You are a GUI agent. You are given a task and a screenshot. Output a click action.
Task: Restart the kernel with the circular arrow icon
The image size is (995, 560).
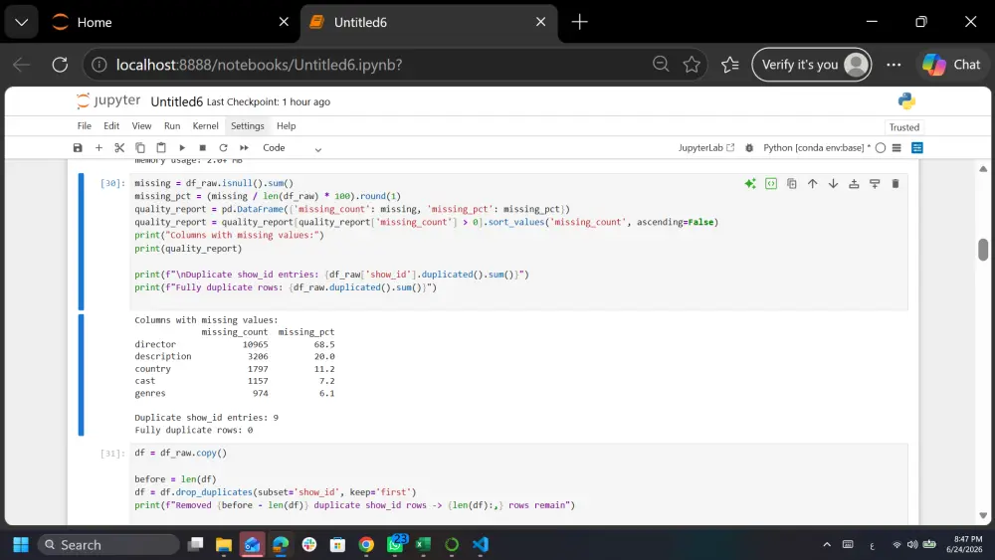(x=223, y=148)
